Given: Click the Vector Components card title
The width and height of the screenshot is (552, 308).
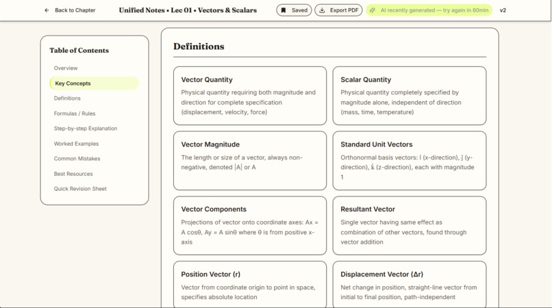Looking at the screenshot, I should [x=214, y=209].
